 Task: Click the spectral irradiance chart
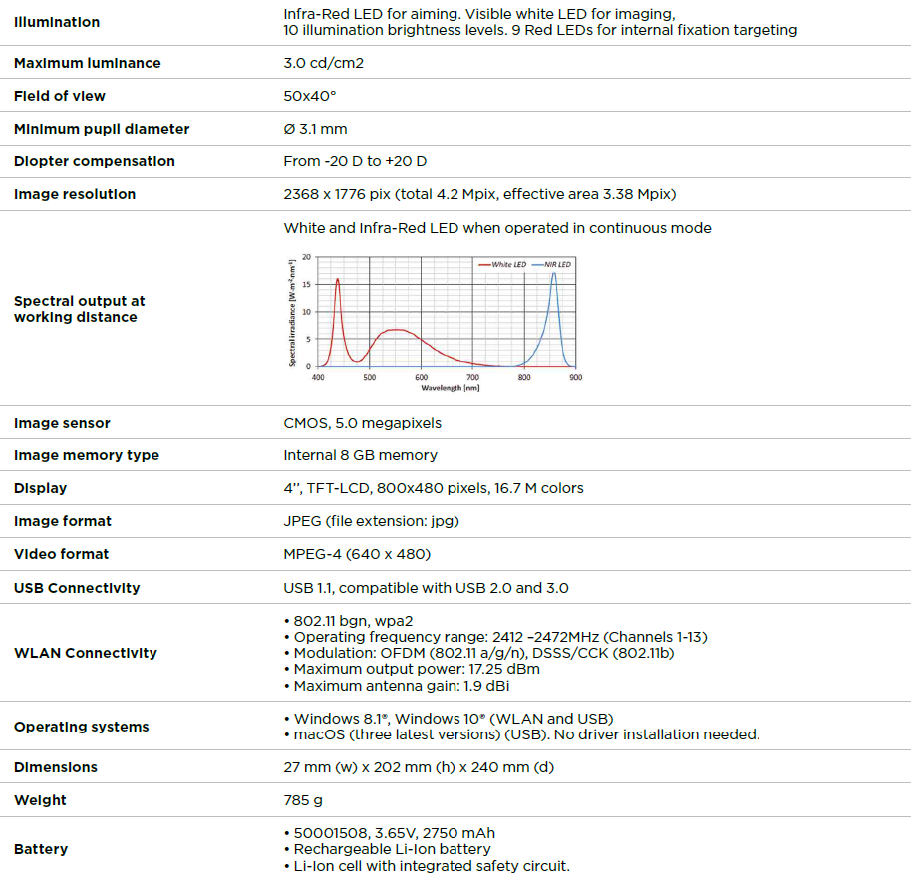[434, 319]
